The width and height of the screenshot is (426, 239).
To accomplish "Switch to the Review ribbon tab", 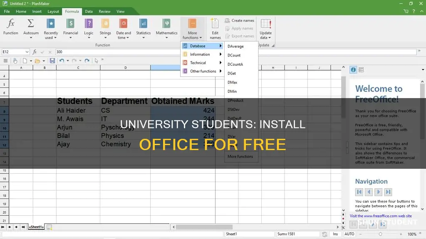I will coord(104,11).
